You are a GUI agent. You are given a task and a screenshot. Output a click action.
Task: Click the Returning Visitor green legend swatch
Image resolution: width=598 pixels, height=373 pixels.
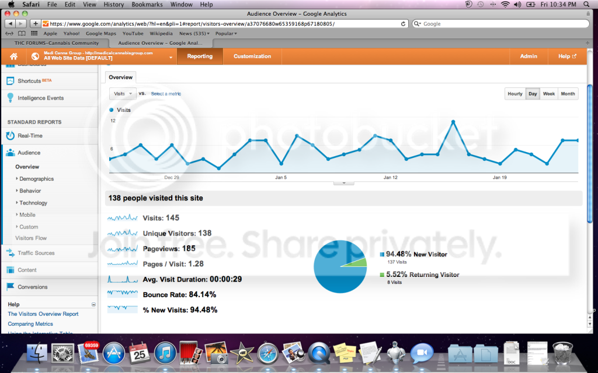pos(382,275)
